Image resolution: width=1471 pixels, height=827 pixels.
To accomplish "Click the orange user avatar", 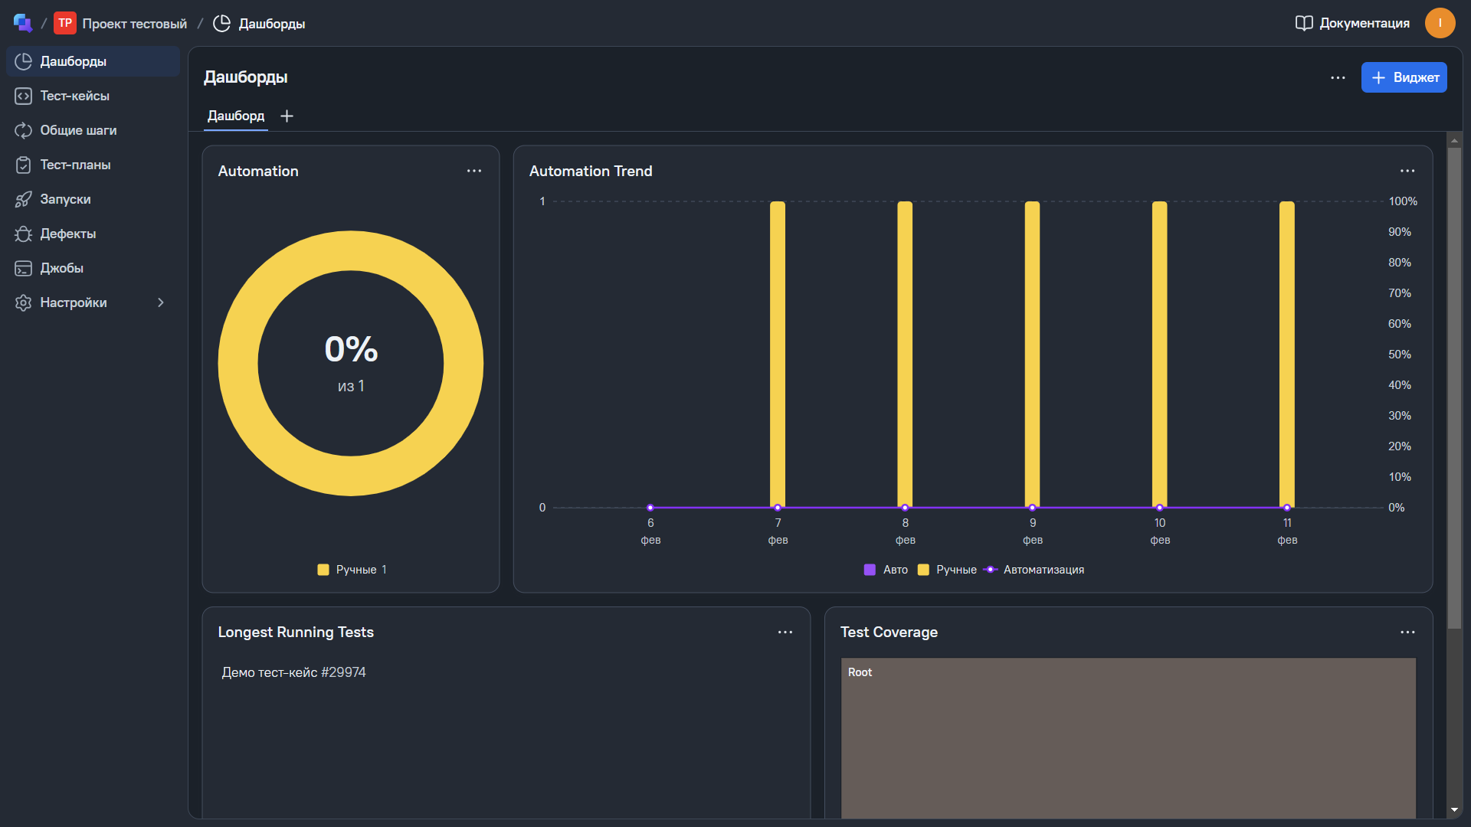I will [1440, 23].
